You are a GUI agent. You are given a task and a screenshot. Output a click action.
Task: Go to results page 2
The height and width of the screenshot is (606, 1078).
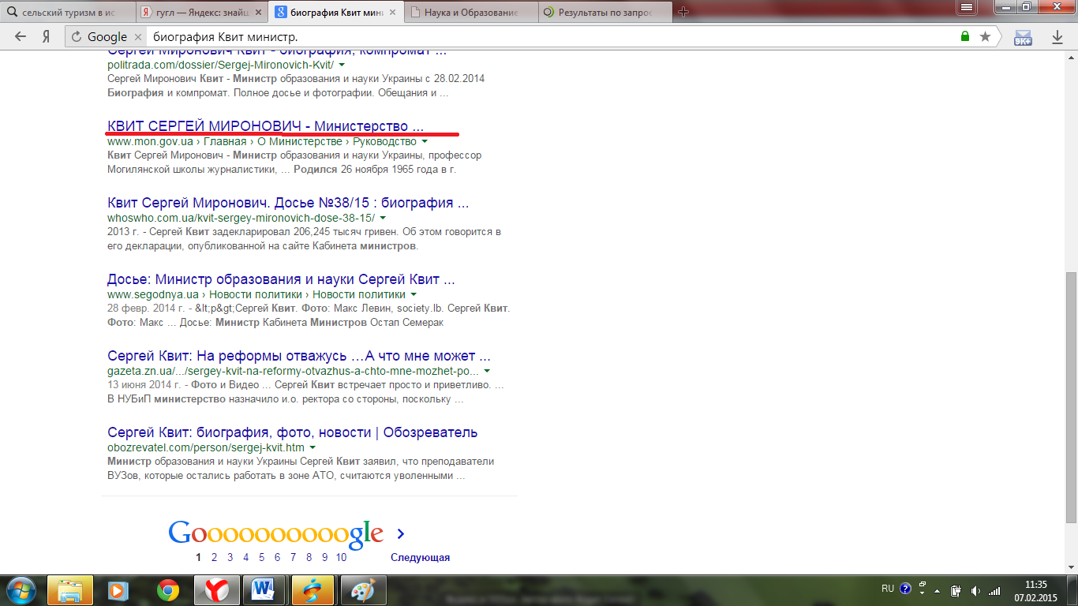coord(214,557)
